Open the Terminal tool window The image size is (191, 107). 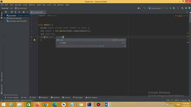coord(55,97)
